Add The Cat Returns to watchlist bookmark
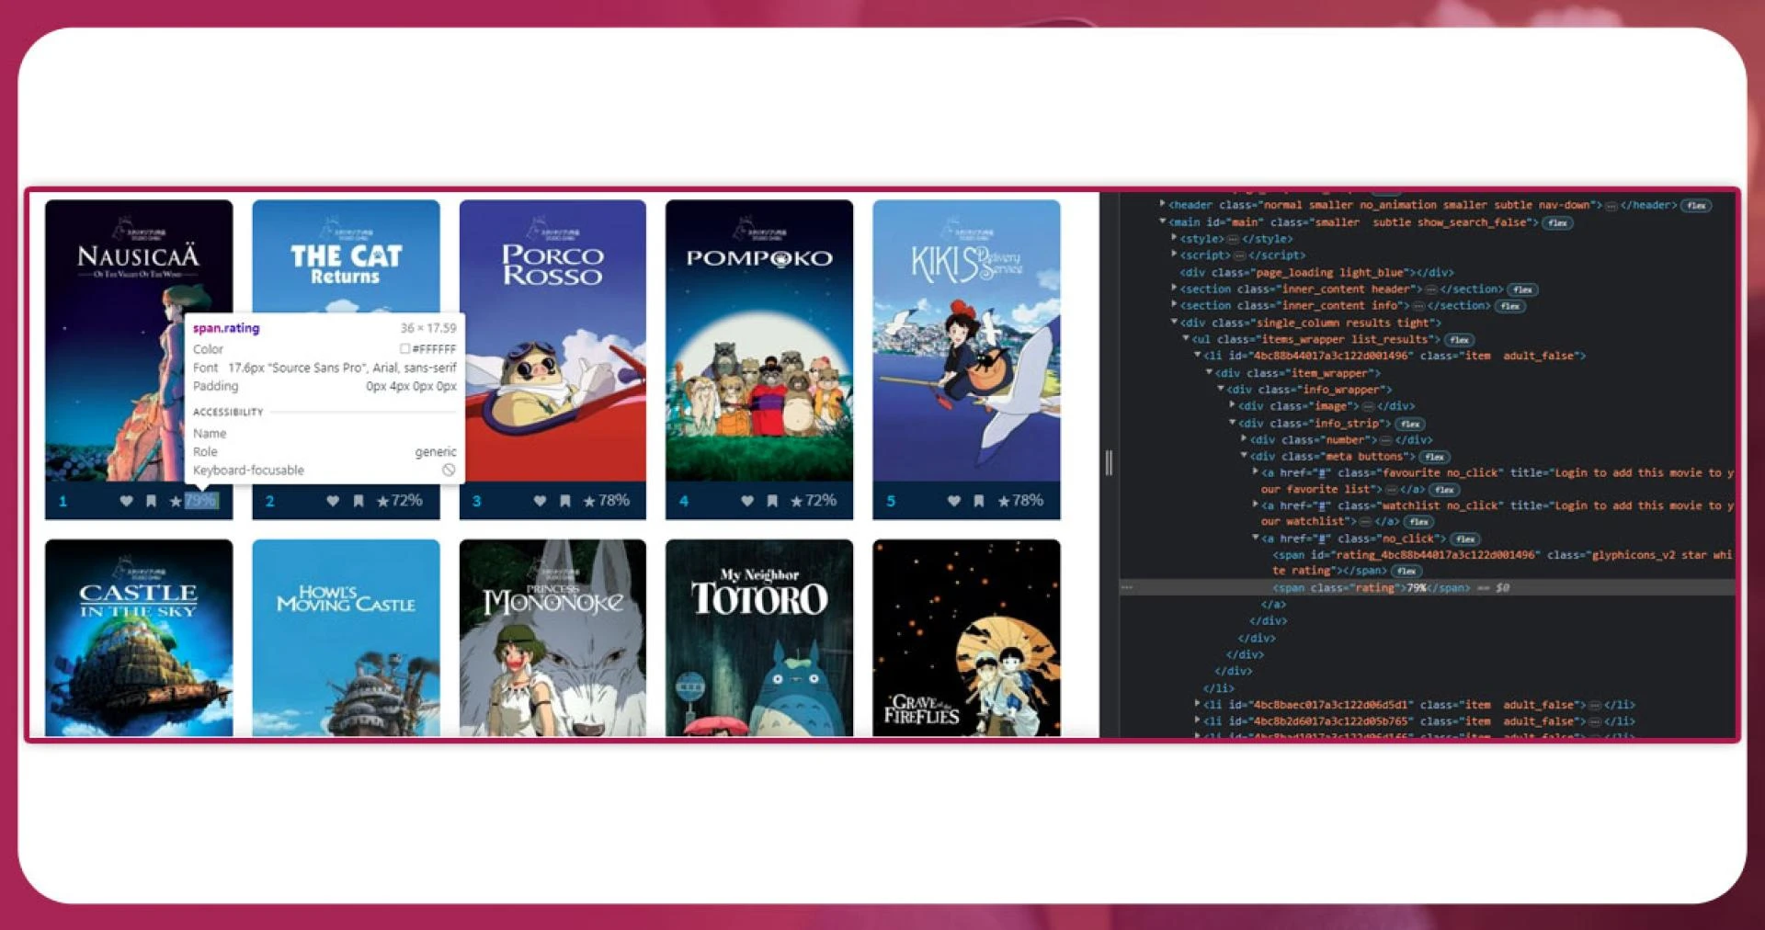Viewport: 1765px width, 930px height. point(359,501)
